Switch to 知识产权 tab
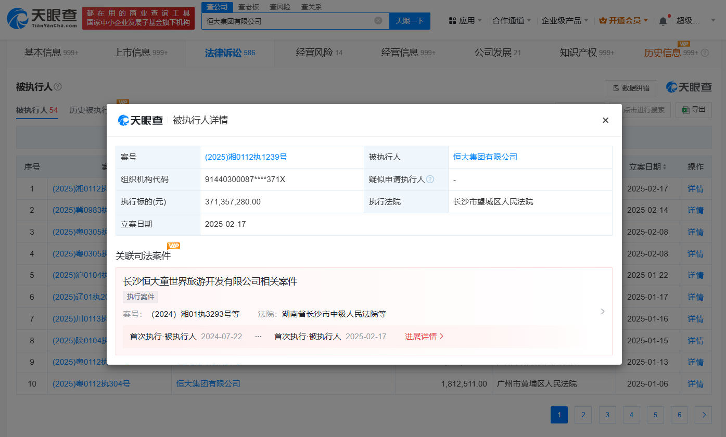This screenshot has height=437, width=726. 587,53
